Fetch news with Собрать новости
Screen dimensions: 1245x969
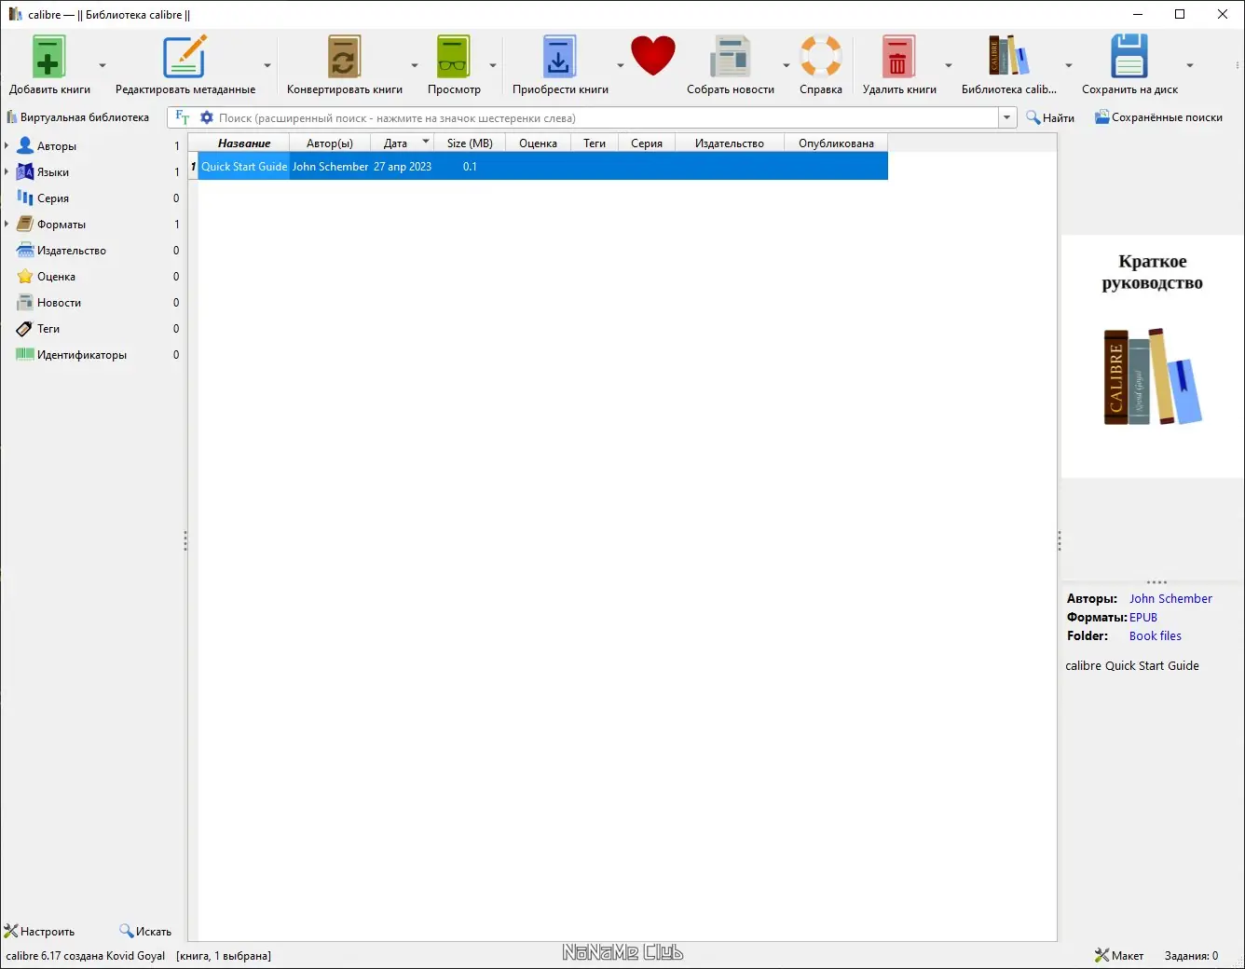731,56
